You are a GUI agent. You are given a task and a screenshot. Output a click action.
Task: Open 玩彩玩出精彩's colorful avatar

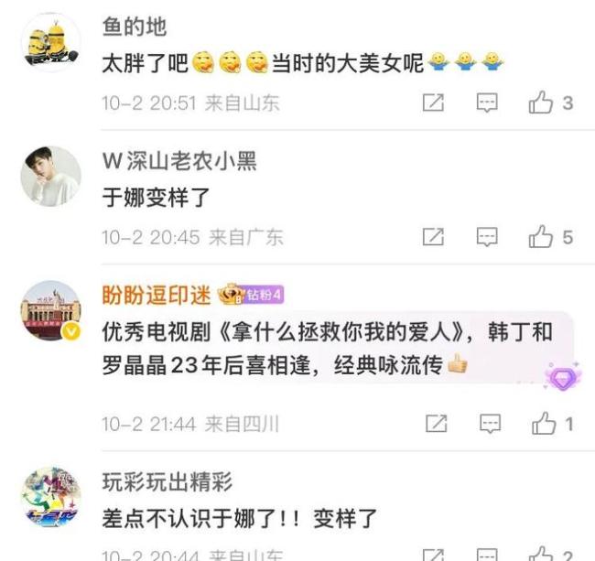coord(51,497)
